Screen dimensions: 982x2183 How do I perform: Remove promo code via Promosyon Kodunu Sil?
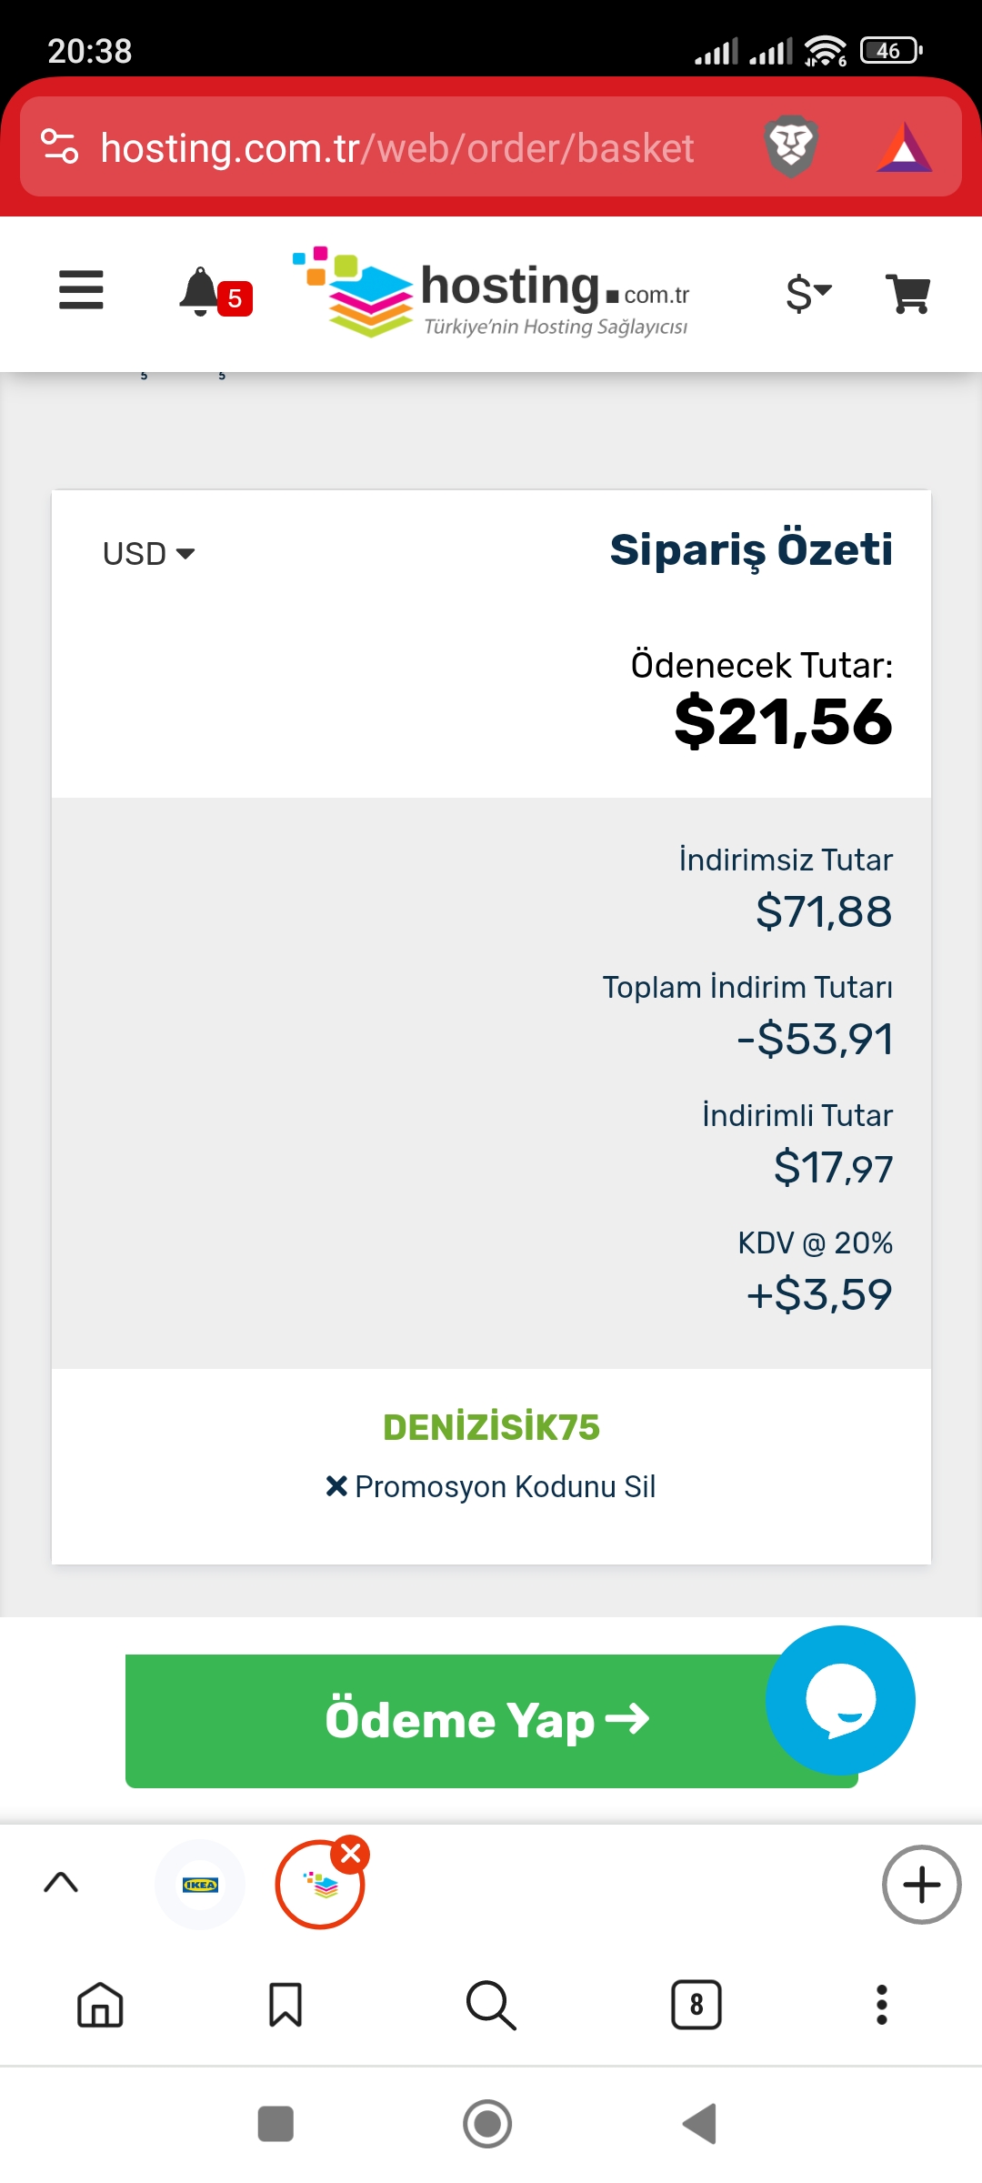(x=491, y=1486)
